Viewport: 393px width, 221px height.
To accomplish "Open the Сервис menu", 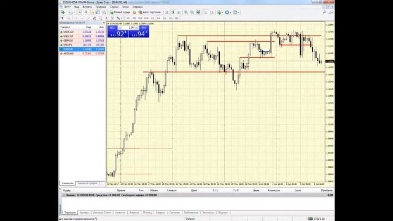I will 114,7.
